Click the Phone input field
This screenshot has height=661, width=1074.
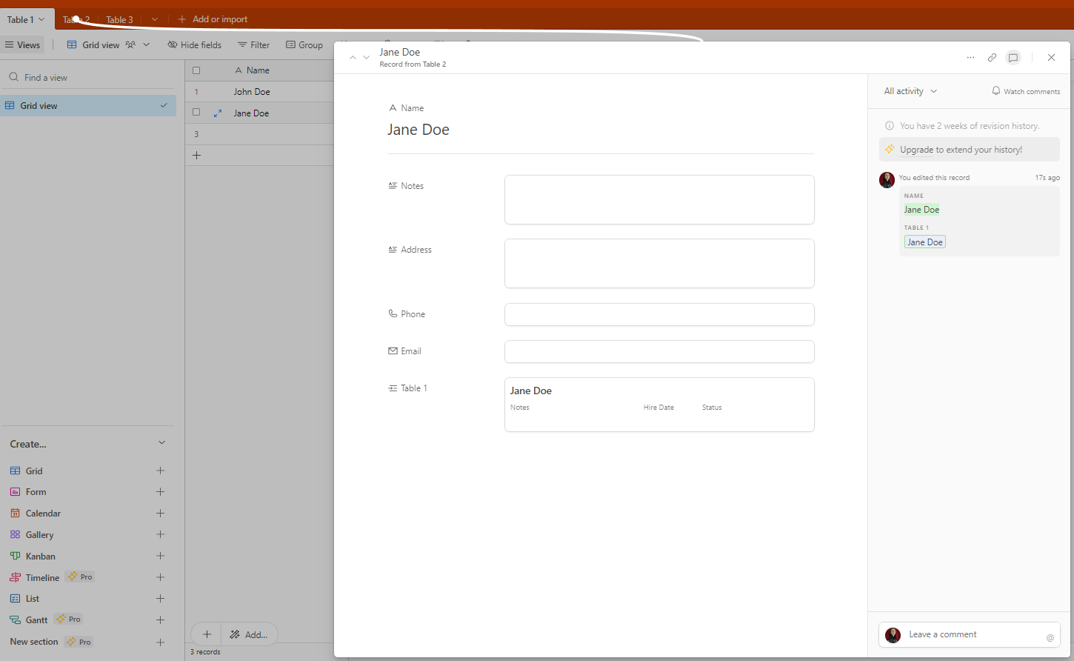click(659, 314)
